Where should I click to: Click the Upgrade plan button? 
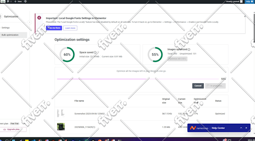pos(13,129)
